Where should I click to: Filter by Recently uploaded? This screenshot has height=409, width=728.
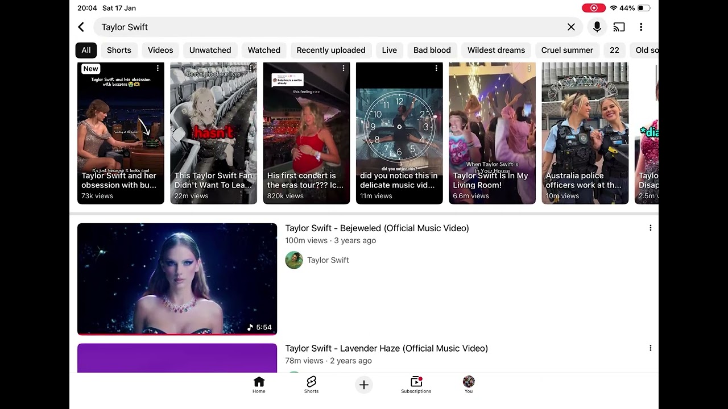[x=331, y=50]
